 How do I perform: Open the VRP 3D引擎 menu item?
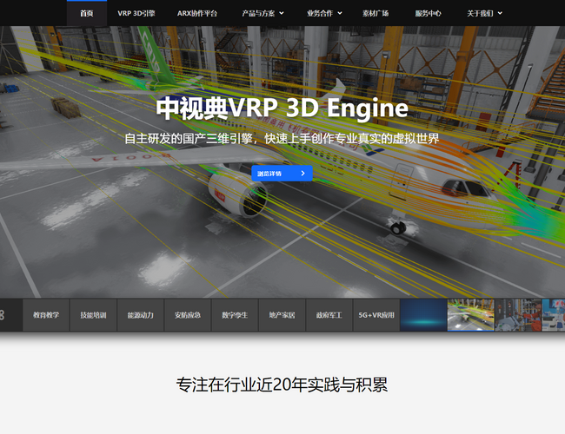[137, 14]
